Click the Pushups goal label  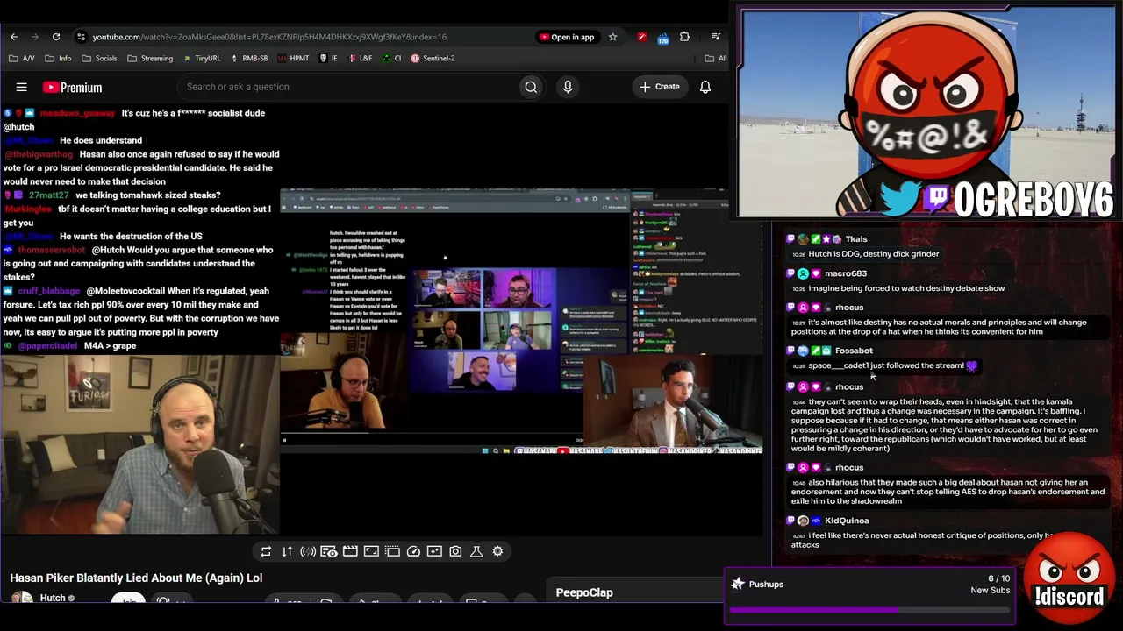[x=766, y=585]
